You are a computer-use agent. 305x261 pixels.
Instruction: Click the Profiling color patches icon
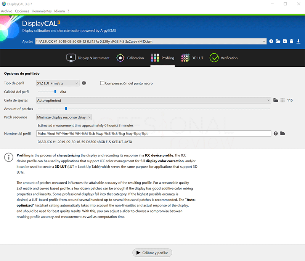coord(155,58)
